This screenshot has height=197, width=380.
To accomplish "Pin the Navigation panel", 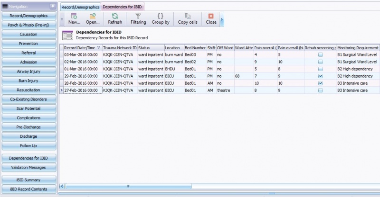I will [53, 6].
